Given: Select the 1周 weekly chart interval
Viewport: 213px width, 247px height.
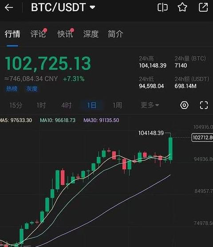Looking at the screenshot, I should point(117,105).
